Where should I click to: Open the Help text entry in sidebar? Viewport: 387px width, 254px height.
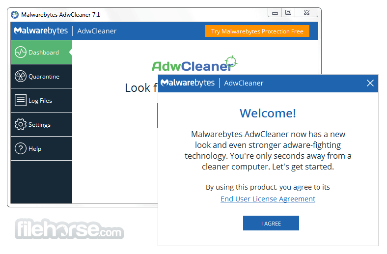(35, 149)
